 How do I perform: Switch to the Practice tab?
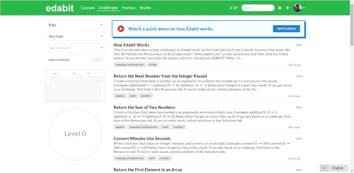128,8
